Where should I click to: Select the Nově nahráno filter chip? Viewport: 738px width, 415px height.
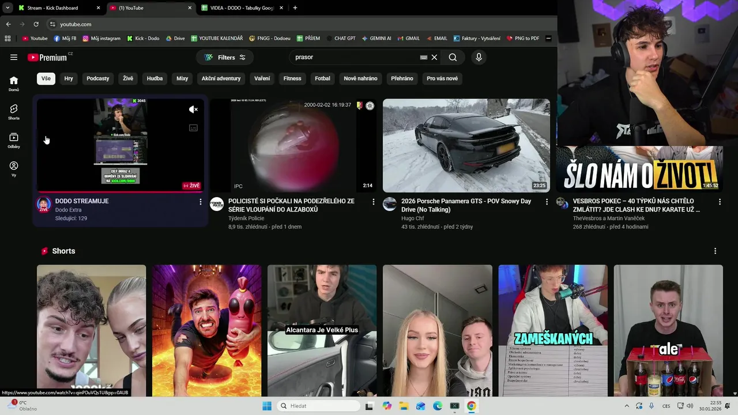coord(360,78)
